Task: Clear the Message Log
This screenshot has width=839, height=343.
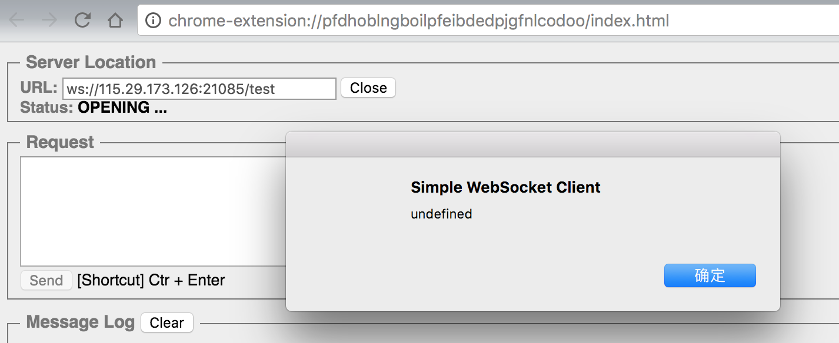Action: click(x=167, y=322)
